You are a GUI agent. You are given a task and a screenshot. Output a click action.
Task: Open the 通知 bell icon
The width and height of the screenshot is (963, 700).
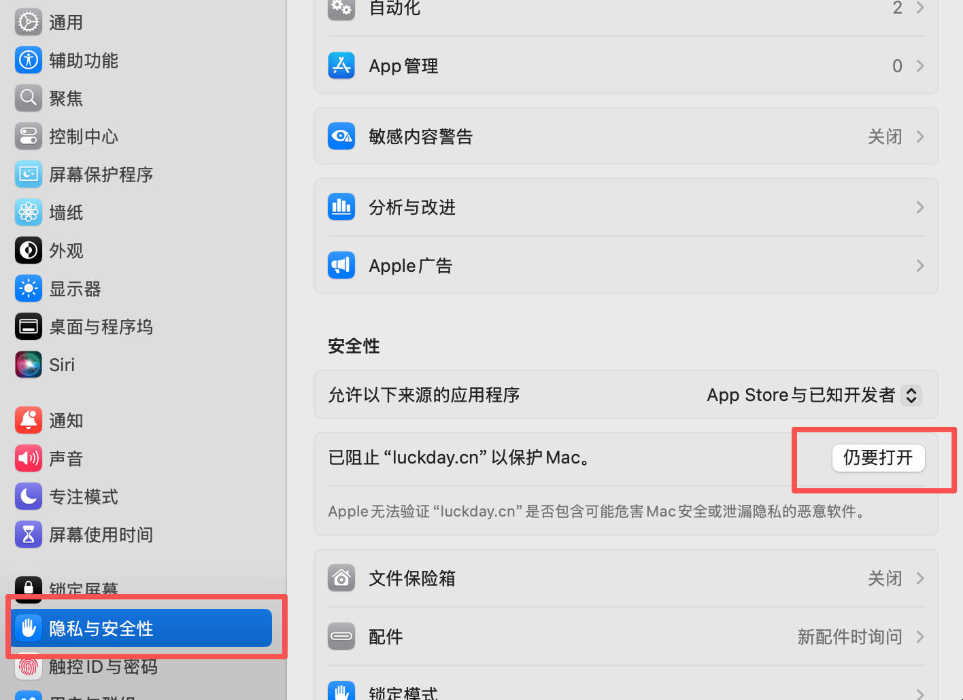pos(29,421)
